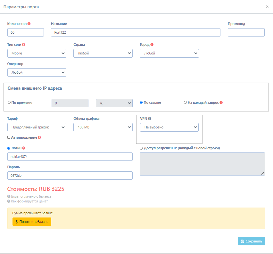
Task: Click the VPN help question mark icon
Action: (x=150, y=119)
